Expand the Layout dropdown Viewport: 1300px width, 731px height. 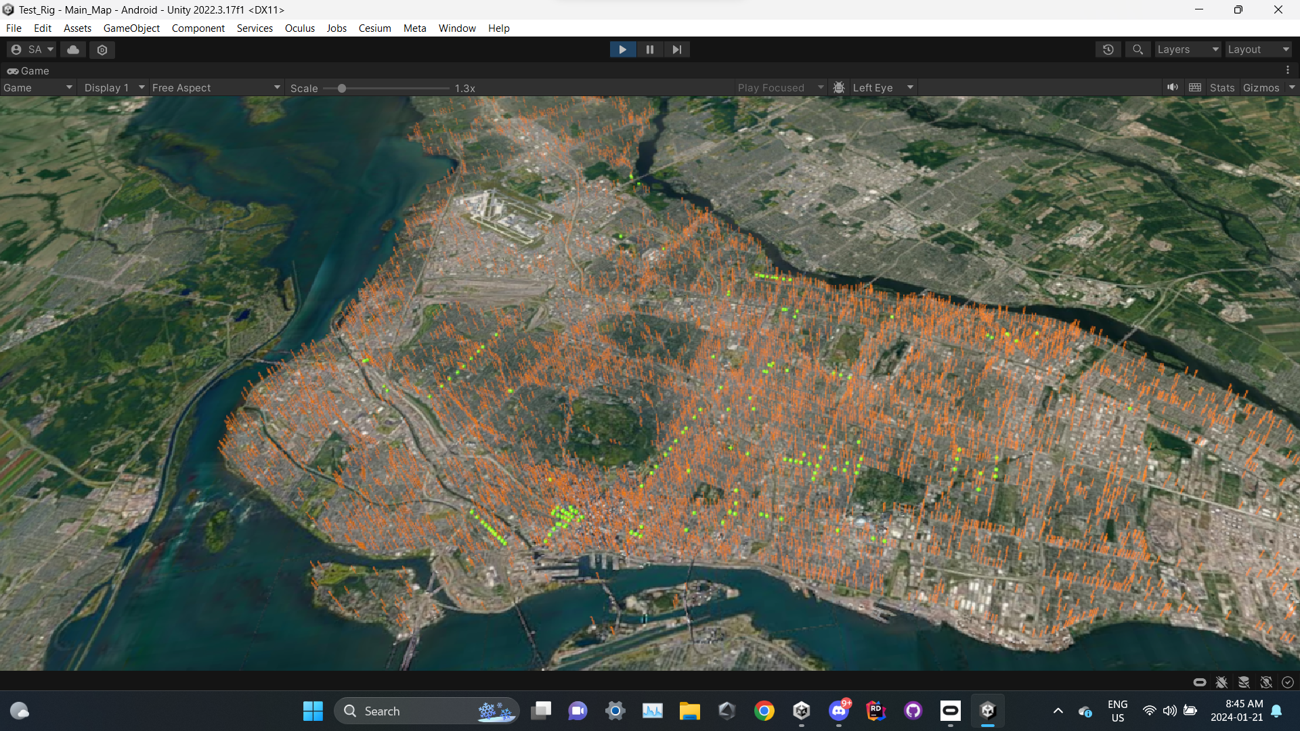[1257, 49]
